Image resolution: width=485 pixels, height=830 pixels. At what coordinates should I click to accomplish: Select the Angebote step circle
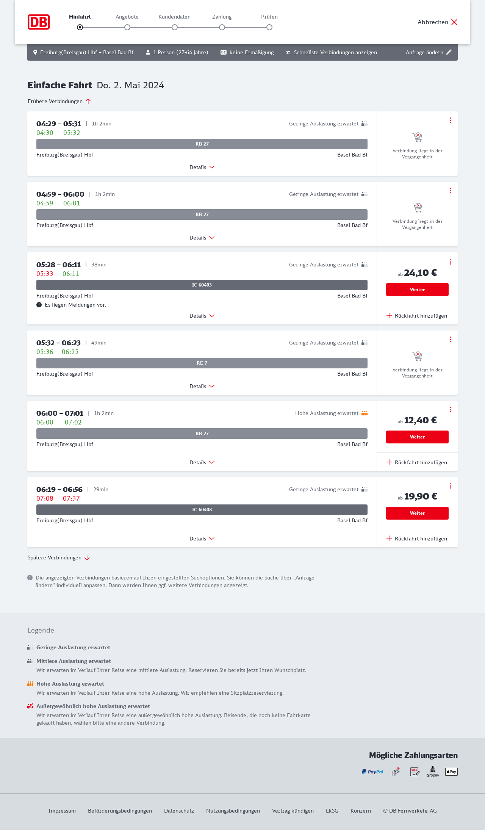127,27
